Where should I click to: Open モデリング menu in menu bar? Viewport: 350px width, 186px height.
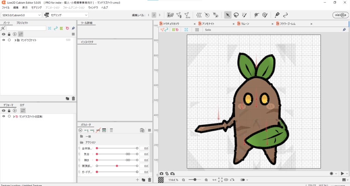click(36, 8)
